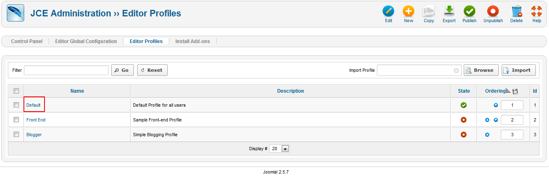The image size is (549, 176).
Task: Open the Display # dropdown
Action: 280,149
